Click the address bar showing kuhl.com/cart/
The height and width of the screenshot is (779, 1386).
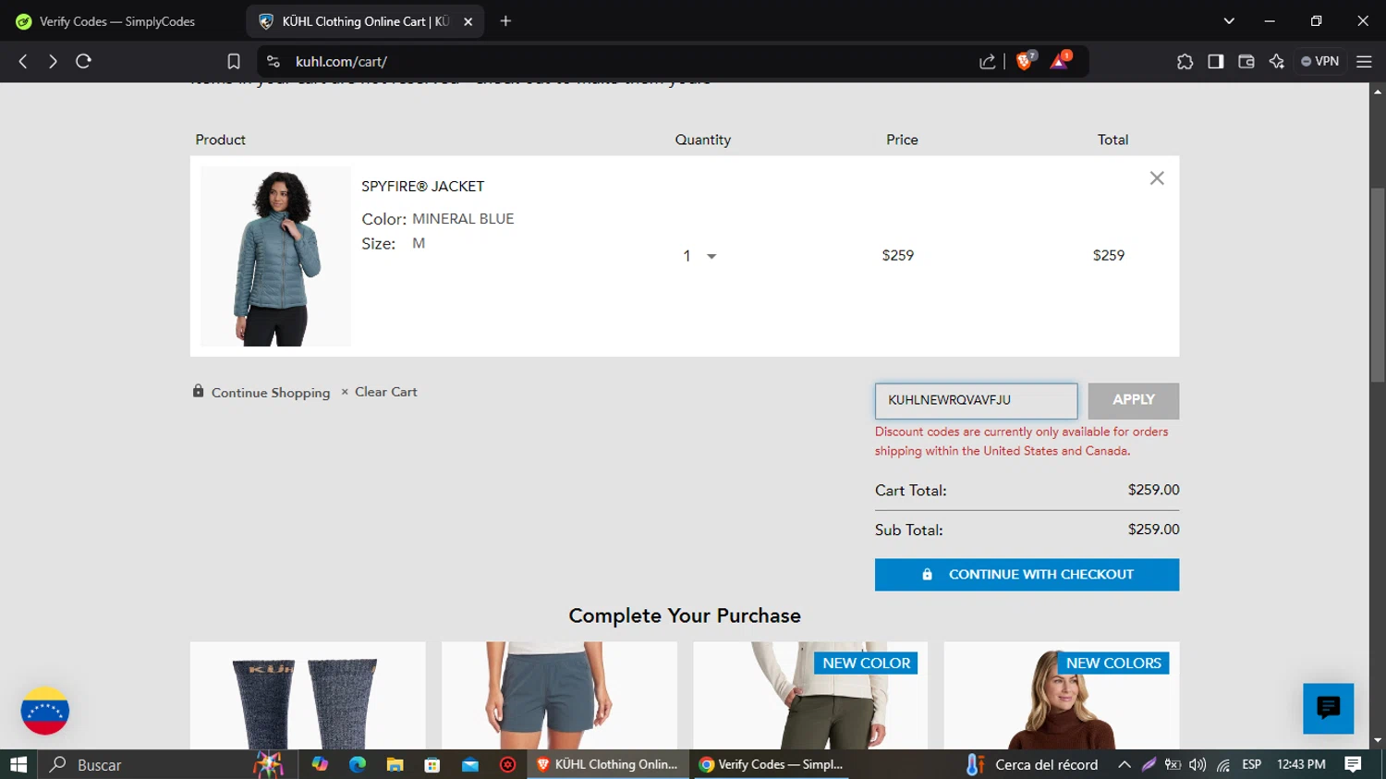(628, 61)
